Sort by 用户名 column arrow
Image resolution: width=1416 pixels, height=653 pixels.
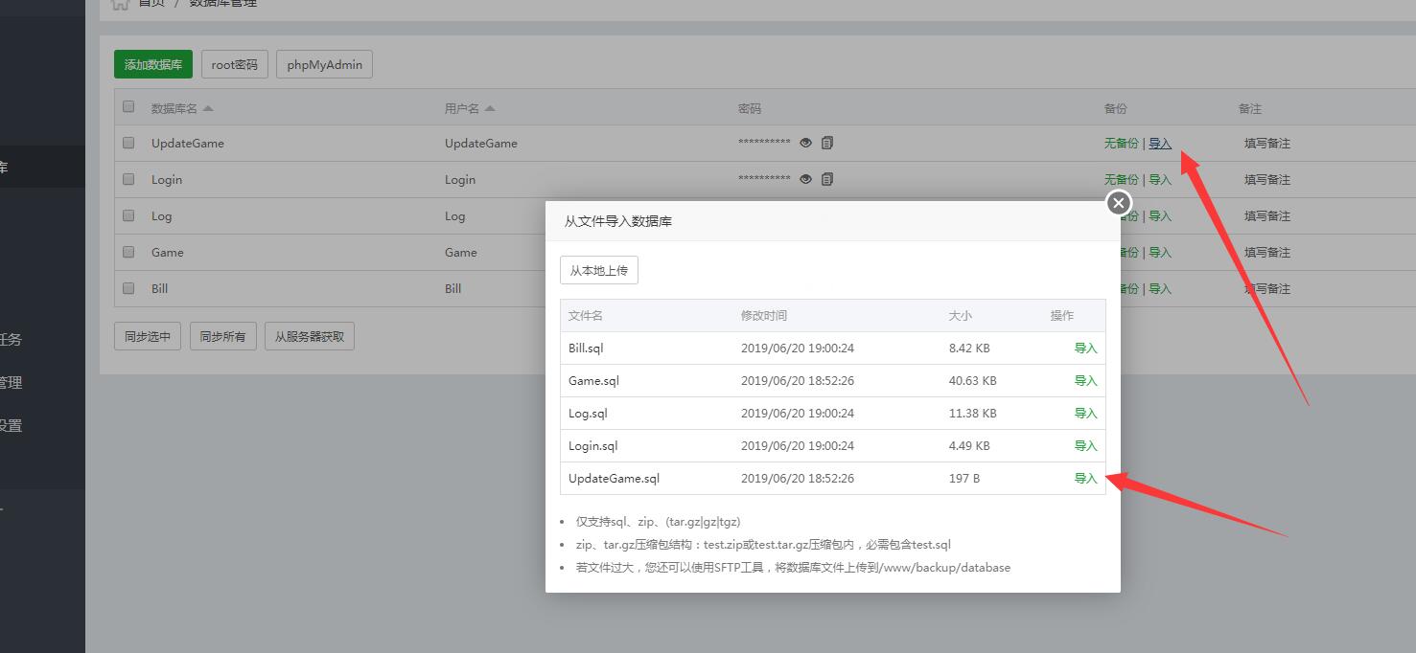(490, 108)
